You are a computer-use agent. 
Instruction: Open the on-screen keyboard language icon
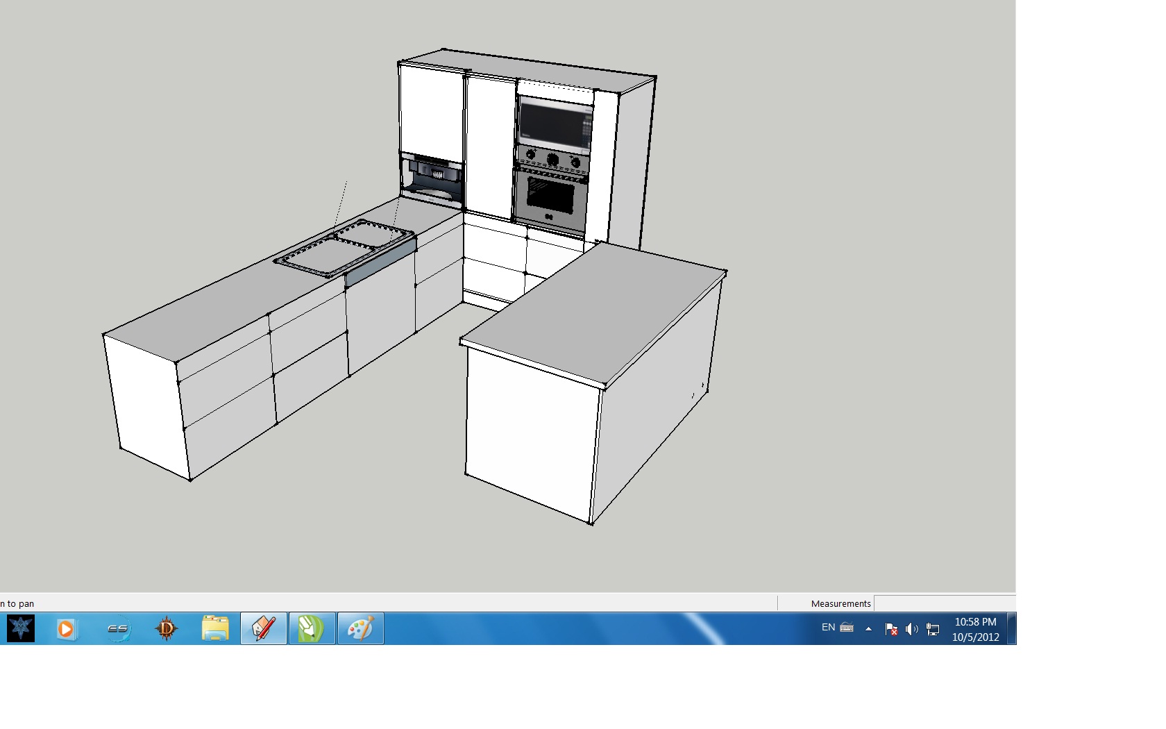coord(847,628)
